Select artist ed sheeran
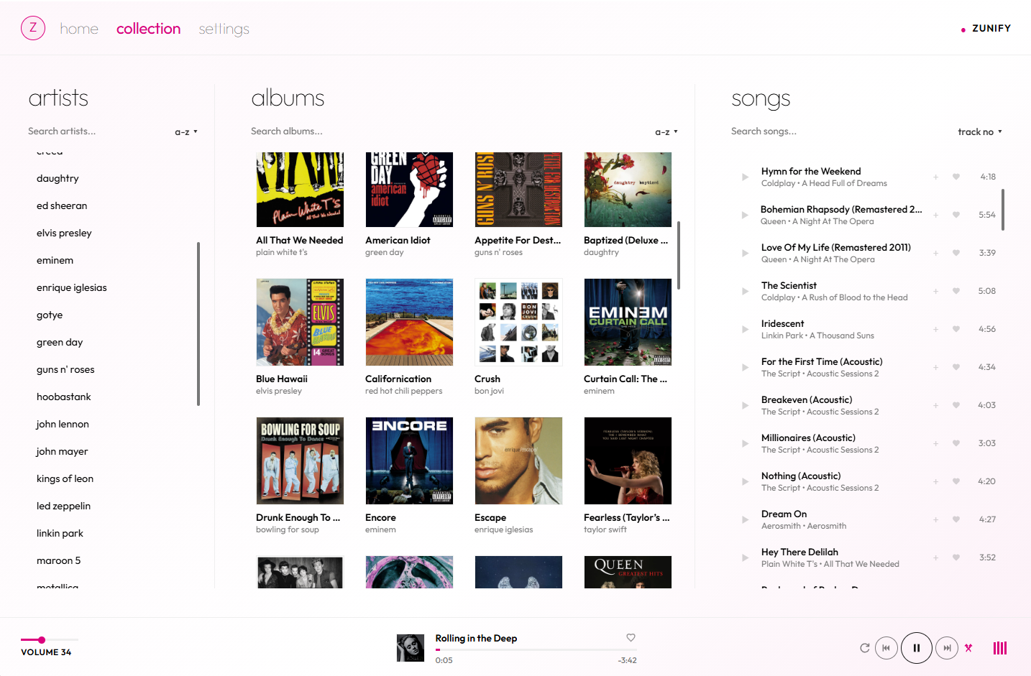 (x=62, y=205)
